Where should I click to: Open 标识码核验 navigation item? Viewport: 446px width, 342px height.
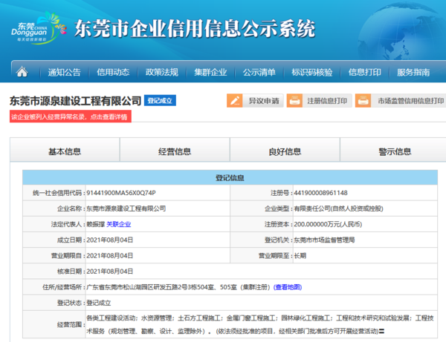pos(311,73)
